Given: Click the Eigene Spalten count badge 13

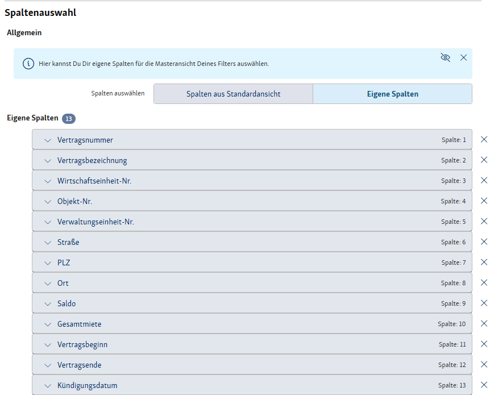Looking at the screenshot, I should (x=69, y=119).
